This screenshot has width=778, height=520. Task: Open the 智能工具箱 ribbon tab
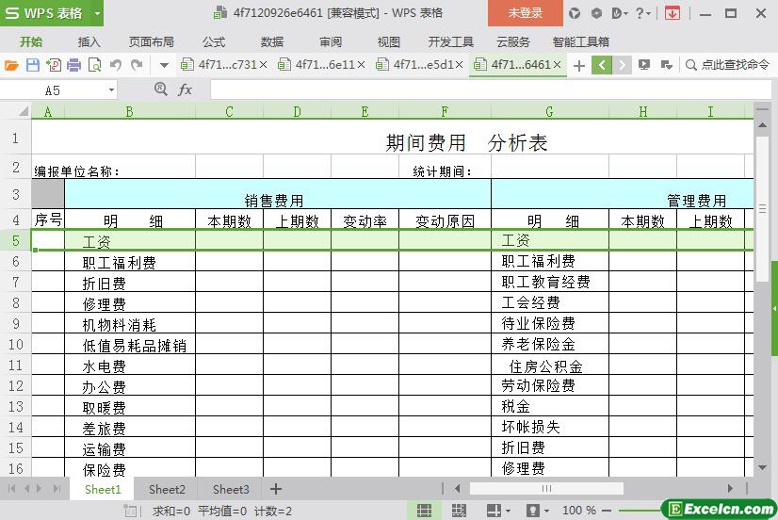pyautogui.click(x=580, y=42)
